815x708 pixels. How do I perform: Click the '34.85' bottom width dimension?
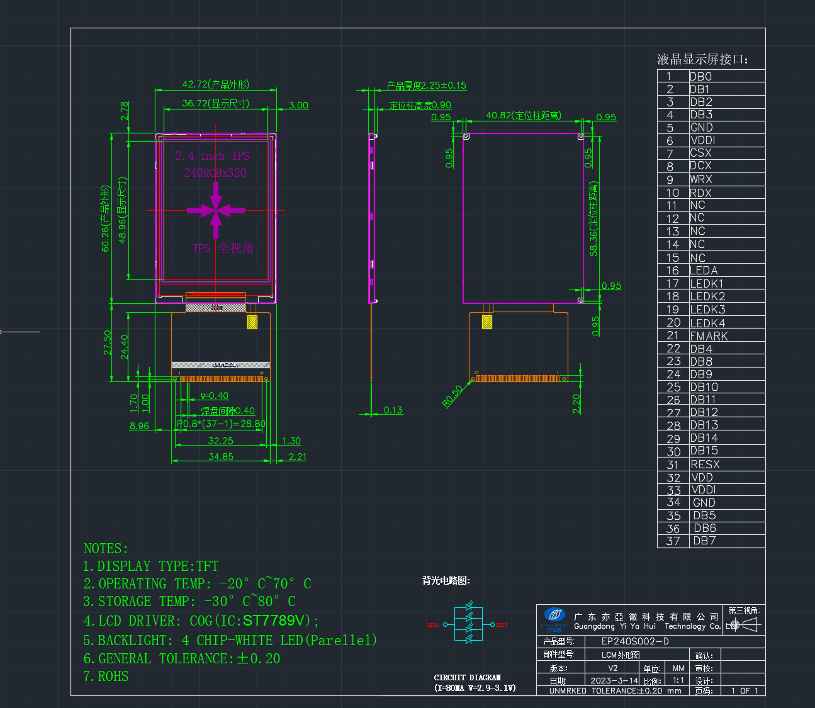(x=221, y=457)
